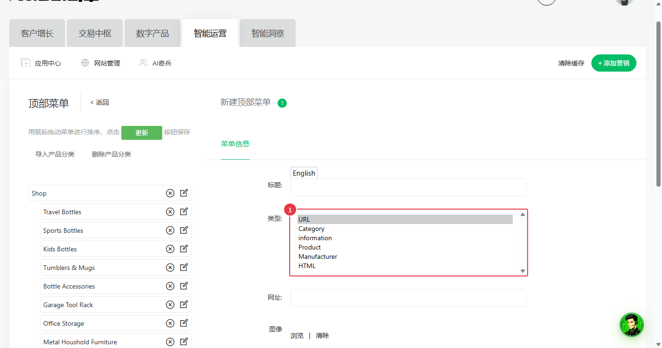Delete the Shop menu item
Screen dimensions: 662x348
click(170, 193)
